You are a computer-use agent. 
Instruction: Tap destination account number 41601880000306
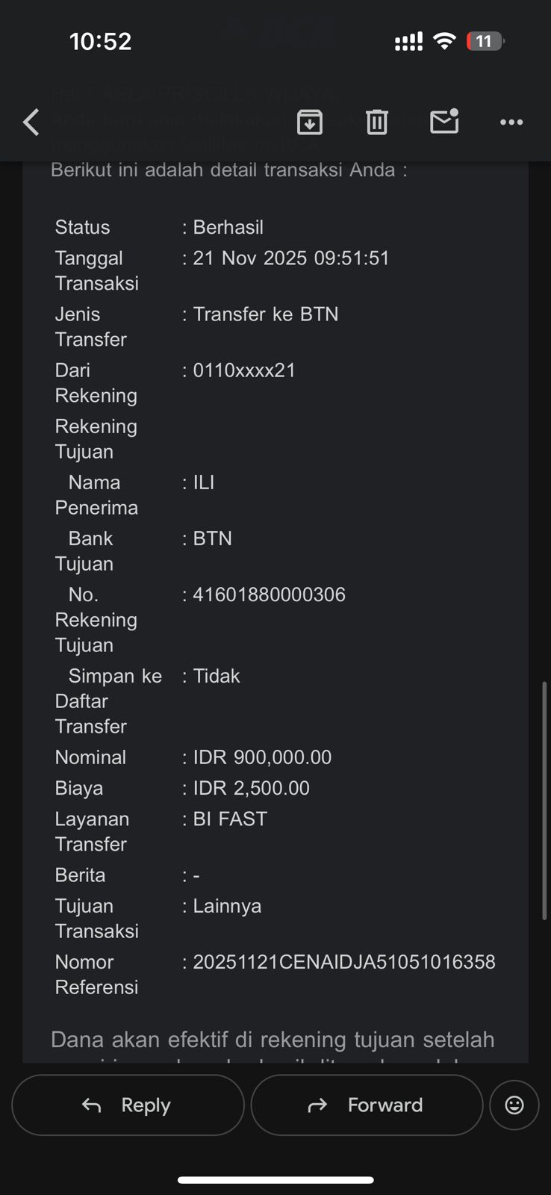(269, 595)
